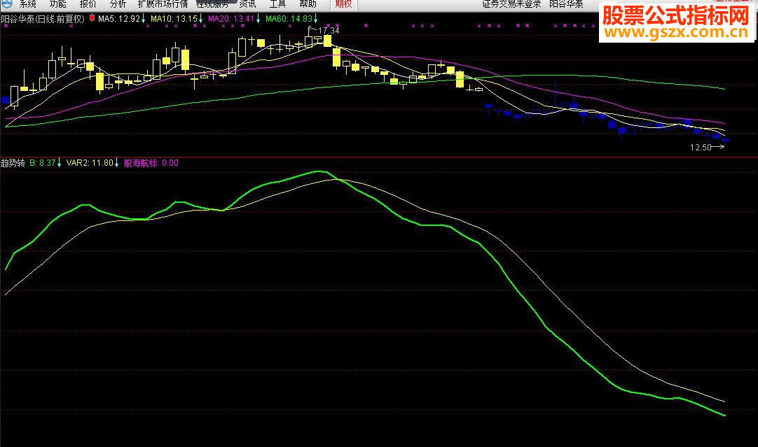Open the 扩展市场行情 menu
The height and width of the screenshot is (447, 758).
click(163, 4)
